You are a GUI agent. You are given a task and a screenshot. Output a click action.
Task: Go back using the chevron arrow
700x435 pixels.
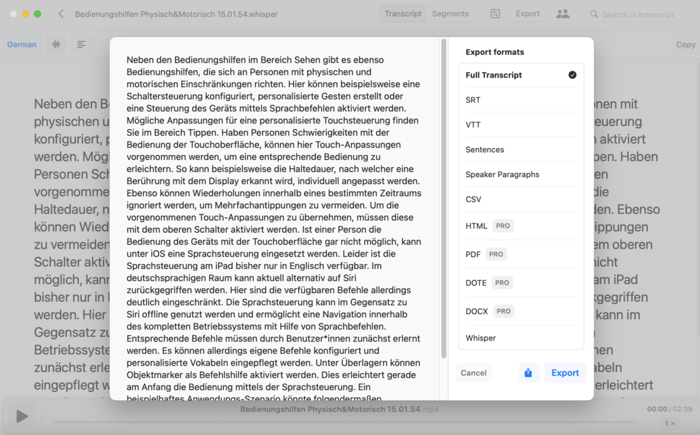coord(60,14)
